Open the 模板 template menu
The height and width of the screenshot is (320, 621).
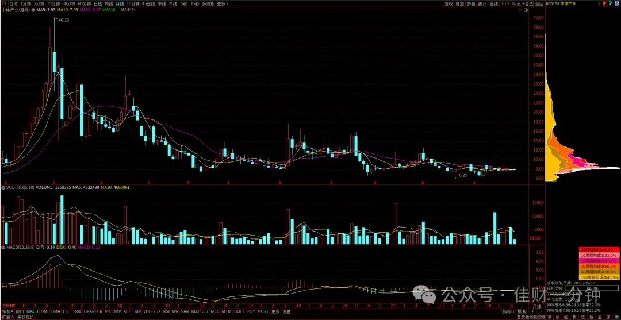click(x=522, y=312)
